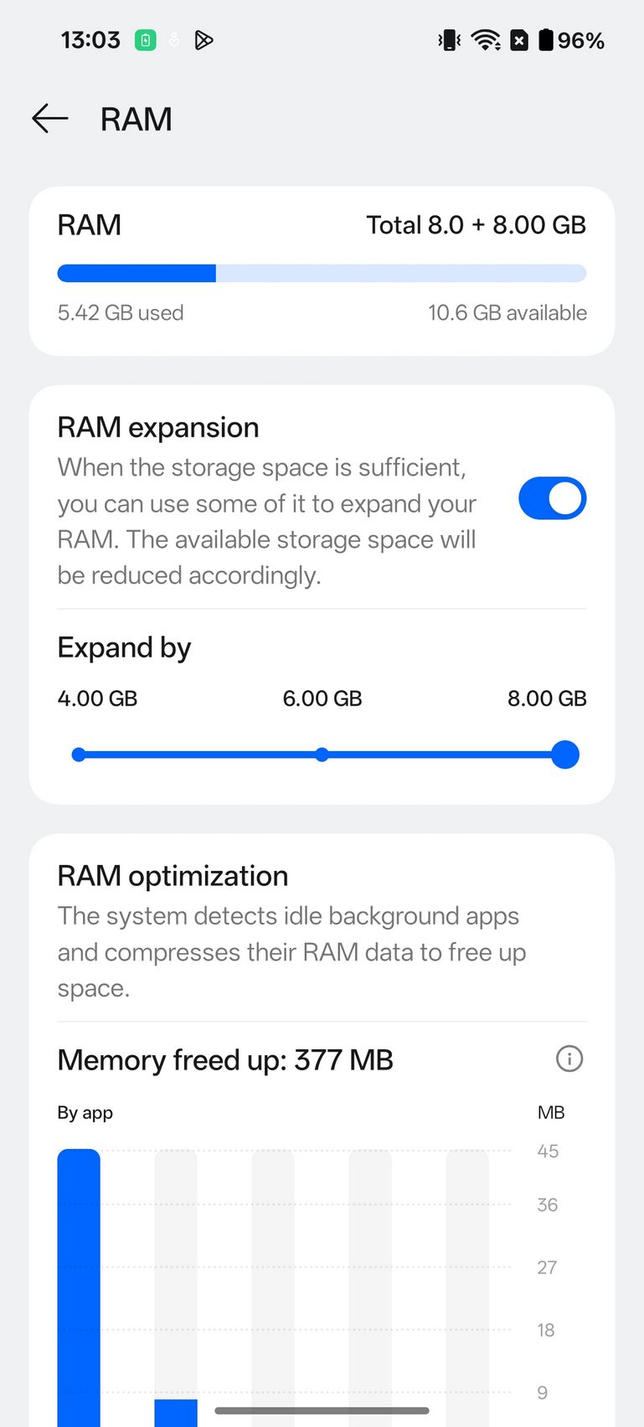Viewport: 644px width, 1427px height.
Task: Tap the RAM optimization heading
Action: (x=173, y=876)
